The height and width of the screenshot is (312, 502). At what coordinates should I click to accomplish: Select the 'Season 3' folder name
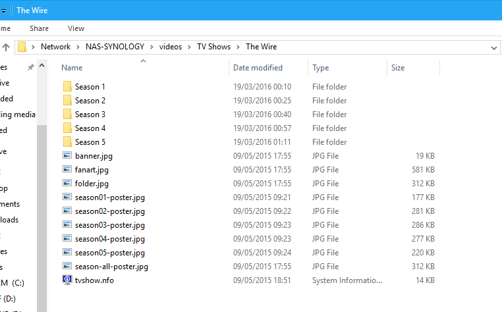pyautogui.click(x=90, y=115)
